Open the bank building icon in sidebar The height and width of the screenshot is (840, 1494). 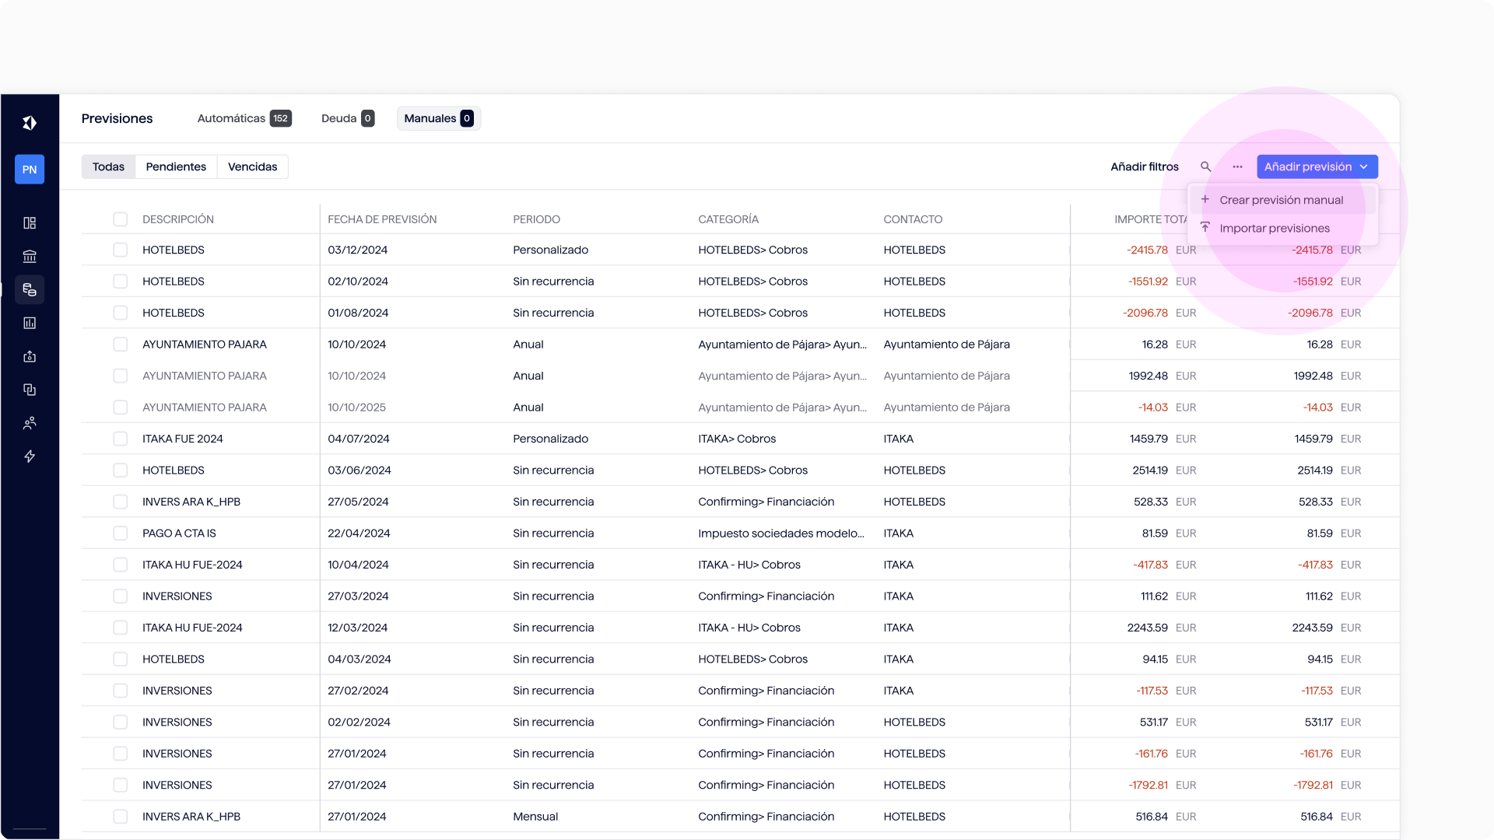pyautogui.click(x=30, y=257)
